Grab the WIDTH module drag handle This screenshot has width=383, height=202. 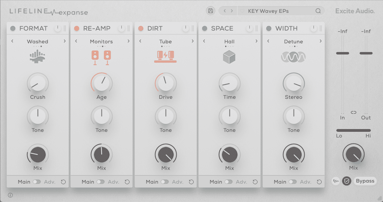(321, 28)
